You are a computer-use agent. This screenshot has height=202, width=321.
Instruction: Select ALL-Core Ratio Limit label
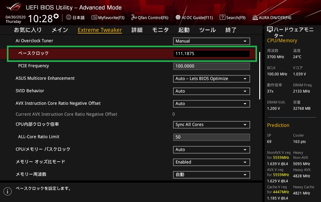point(39,137)
